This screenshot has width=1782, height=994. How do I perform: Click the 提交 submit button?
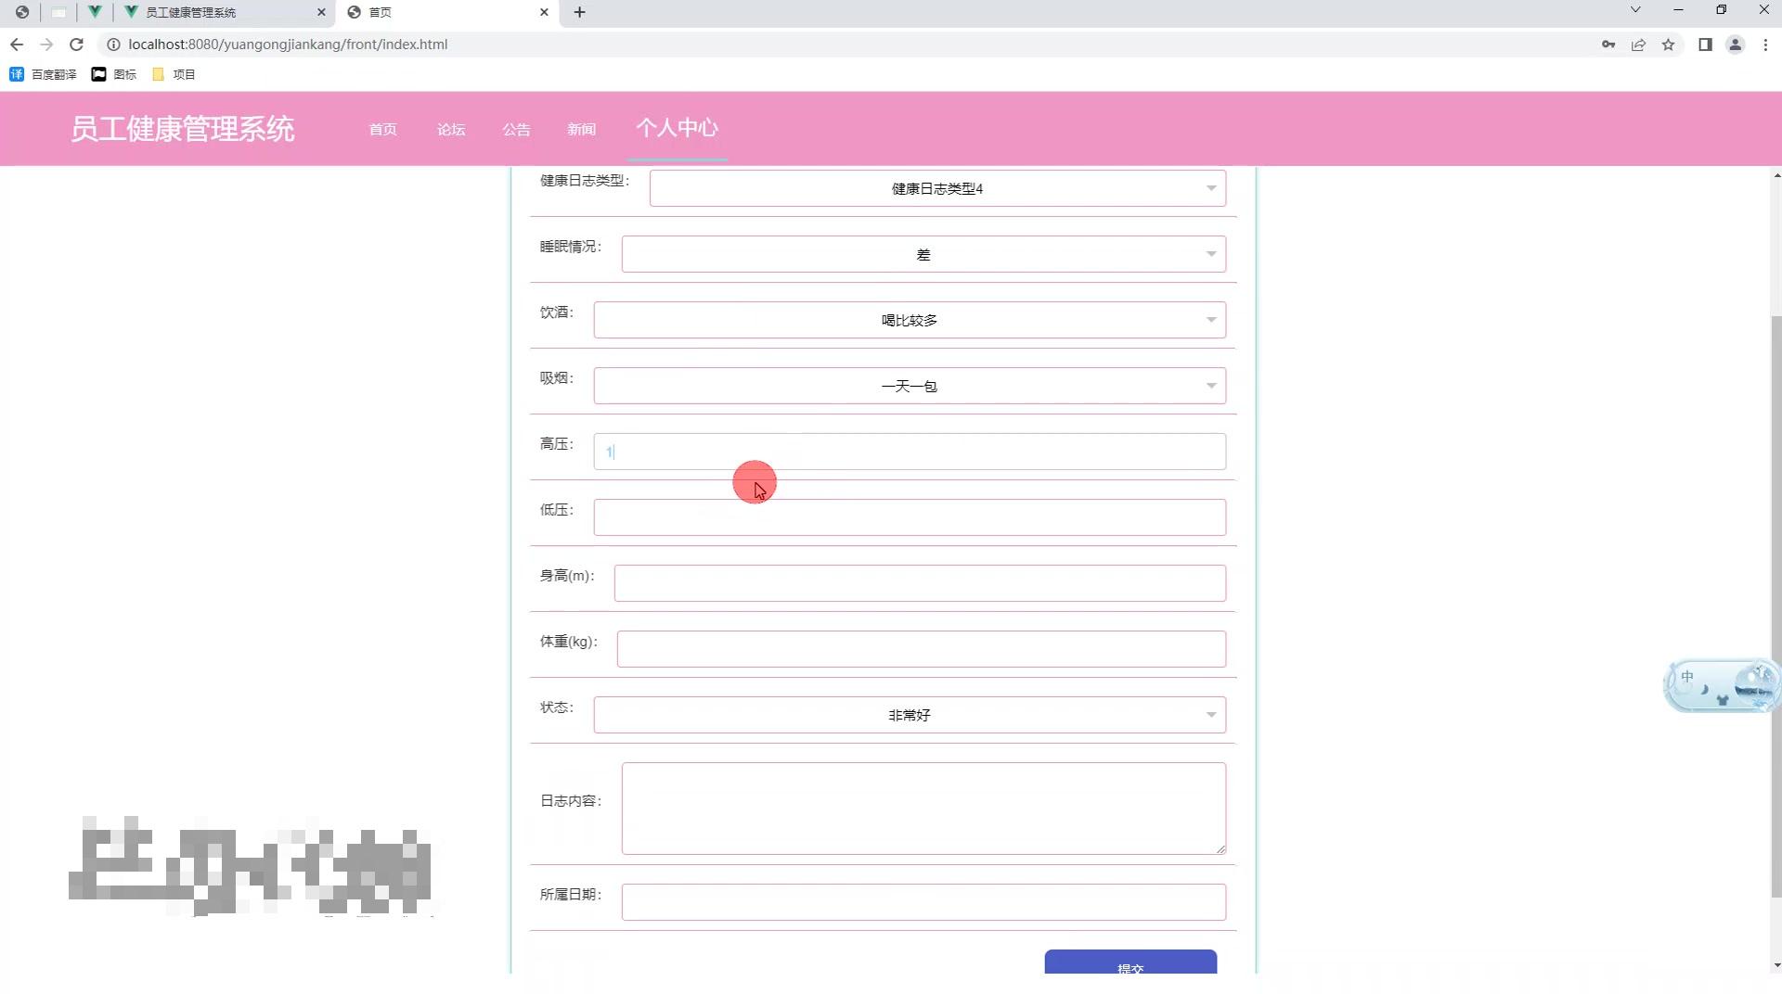(x=1130, y=967)
